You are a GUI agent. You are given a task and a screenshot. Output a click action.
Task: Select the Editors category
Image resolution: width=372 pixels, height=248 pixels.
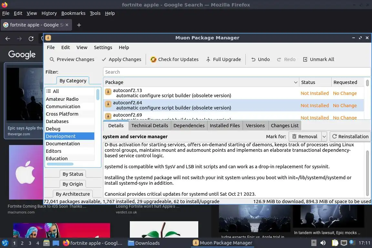point(70,151)
